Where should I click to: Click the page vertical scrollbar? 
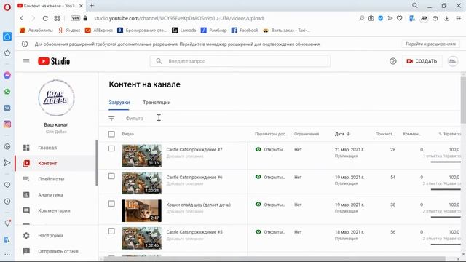coord(463,100)
